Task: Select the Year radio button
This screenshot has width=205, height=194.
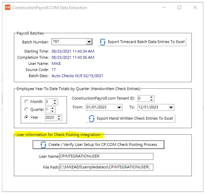Action: [26, 117]
